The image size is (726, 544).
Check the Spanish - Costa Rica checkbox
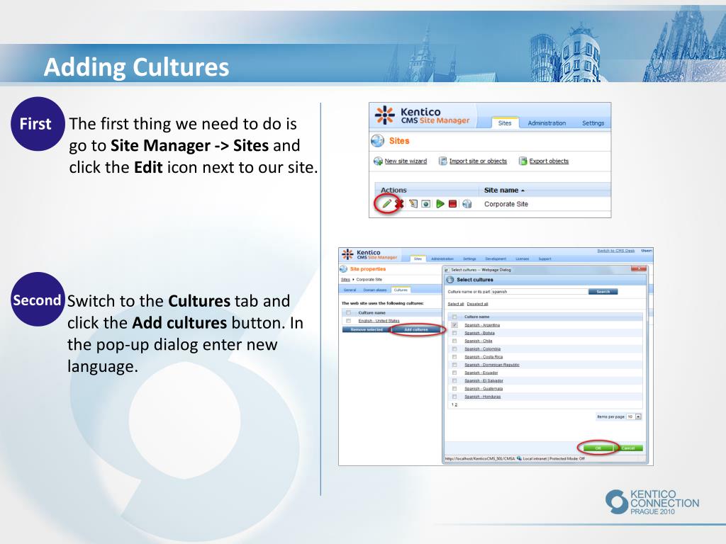[x=454, y=357]
